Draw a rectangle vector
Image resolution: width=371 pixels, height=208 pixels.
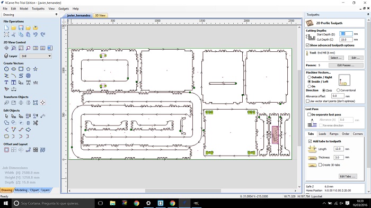pos(21,69)
